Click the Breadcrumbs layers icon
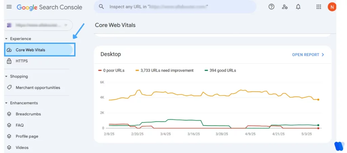The image size is (347, 153). coord(9,114)
